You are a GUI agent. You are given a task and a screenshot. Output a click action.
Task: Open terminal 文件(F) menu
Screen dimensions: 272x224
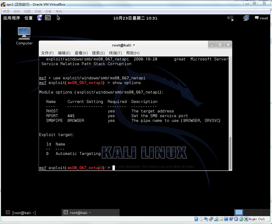pos(47,53)
